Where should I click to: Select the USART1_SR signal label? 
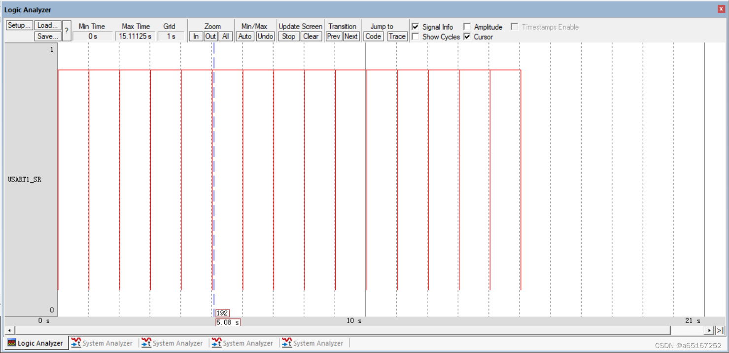click(x=25, y=179)
